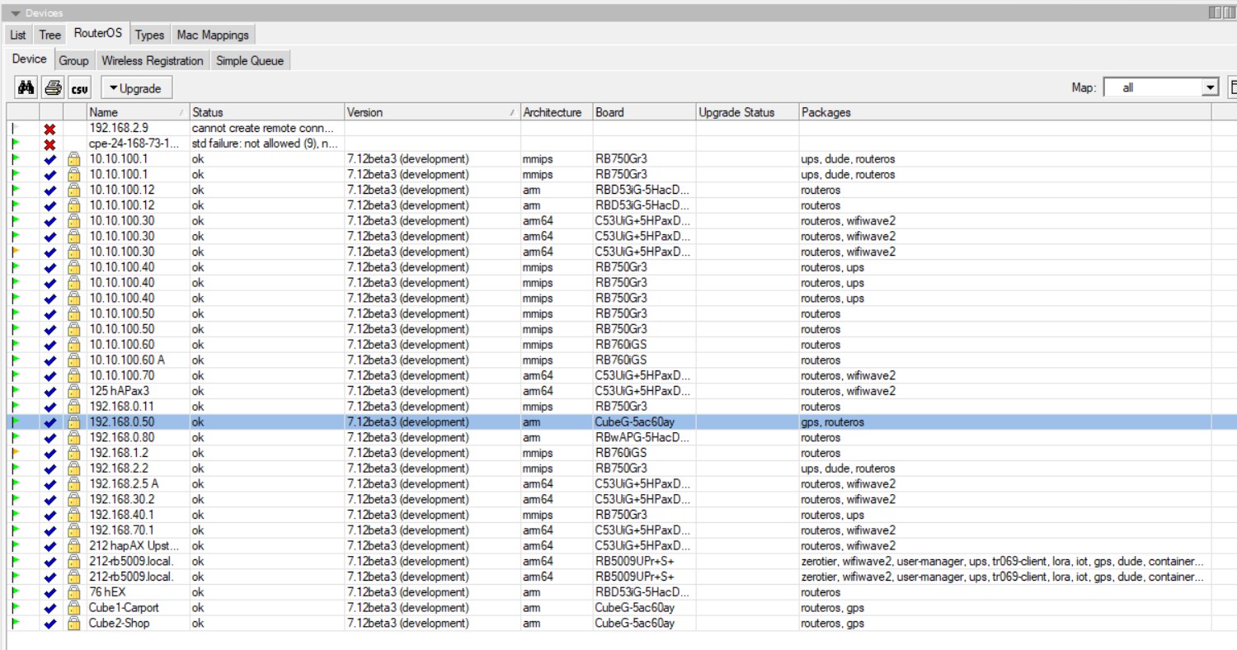
Task: Click lock icon on 192.168.40.1 row
Action: click(x=74, y=515)
